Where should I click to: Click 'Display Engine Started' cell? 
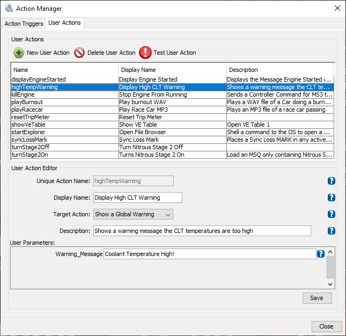[173, 79]
